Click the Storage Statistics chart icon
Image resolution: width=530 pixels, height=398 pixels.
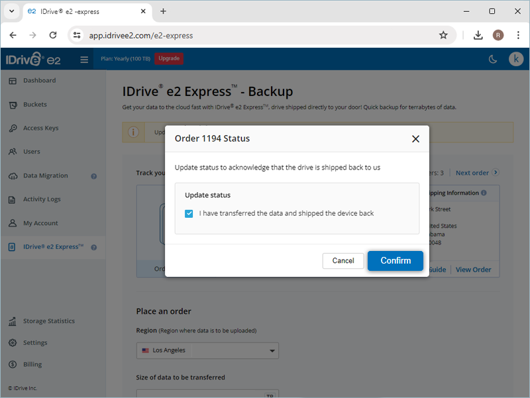(13, 321)
